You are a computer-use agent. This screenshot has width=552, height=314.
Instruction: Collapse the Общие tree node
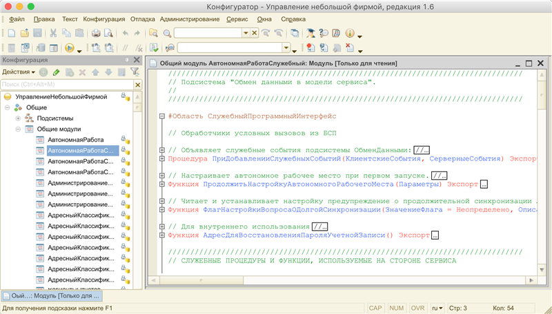coord(8,107)
